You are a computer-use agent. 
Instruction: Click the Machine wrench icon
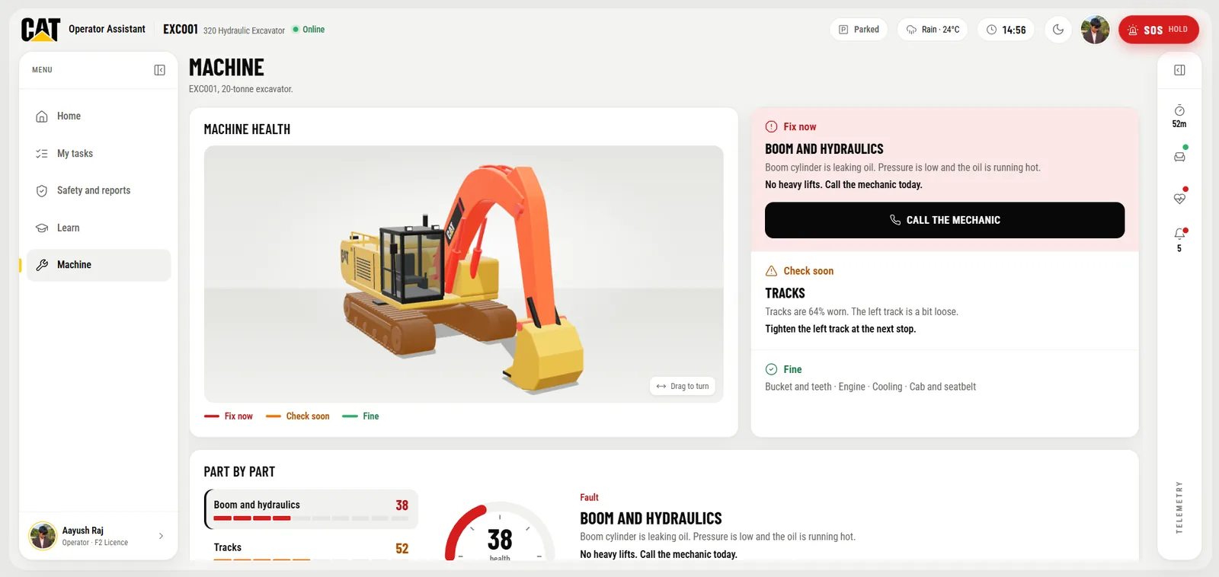[x=42, y=265]
